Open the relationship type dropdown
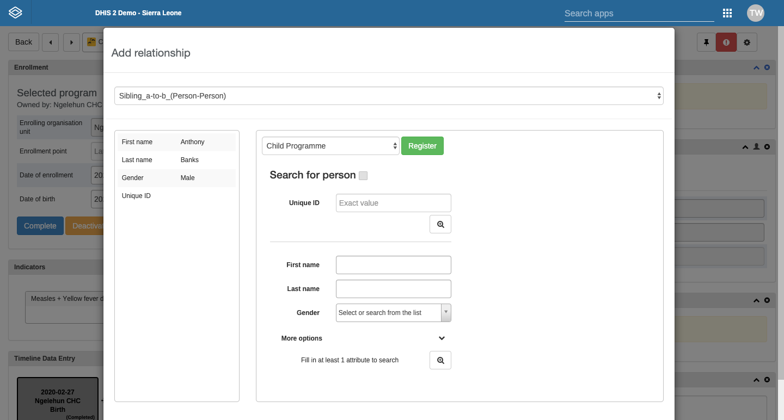This screenshot has height=420, width=784. [x=389, y=96]
